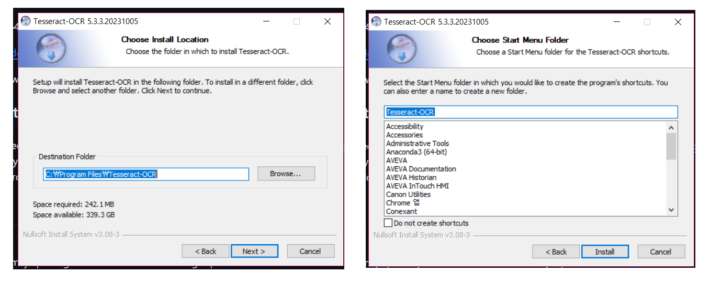The width and height of the screenshot is (710, 284).
Task: Click the installer logo in the Install Location header
Action: click(x=51, y=49)
